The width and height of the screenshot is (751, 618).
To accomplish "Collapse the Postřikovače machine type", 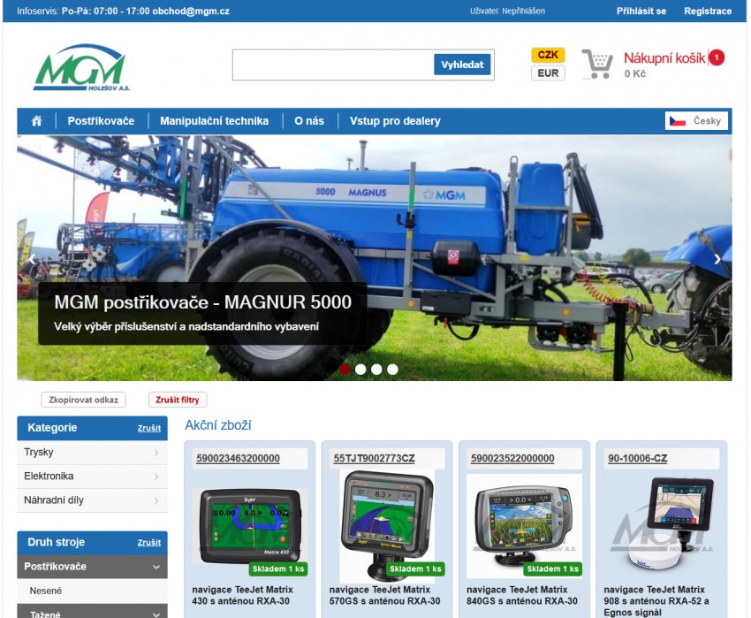I will click(156, 567).
